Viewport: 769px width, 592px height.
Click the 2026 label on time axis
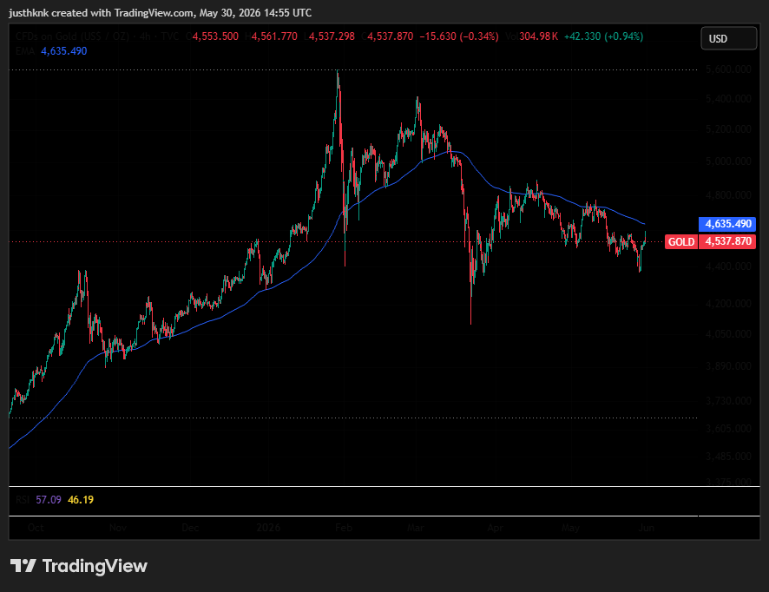[269, 528]
